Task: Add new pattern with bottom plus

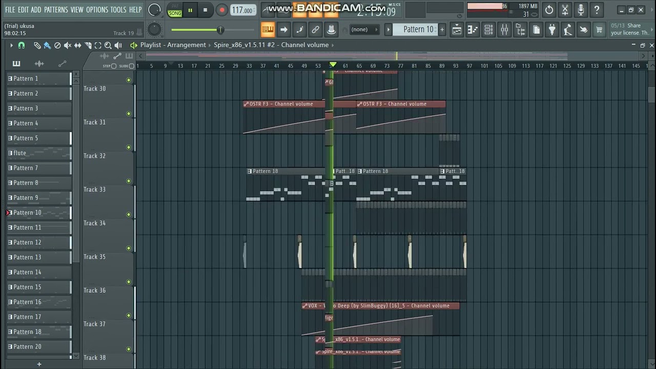Action: [x=39, y=364]
